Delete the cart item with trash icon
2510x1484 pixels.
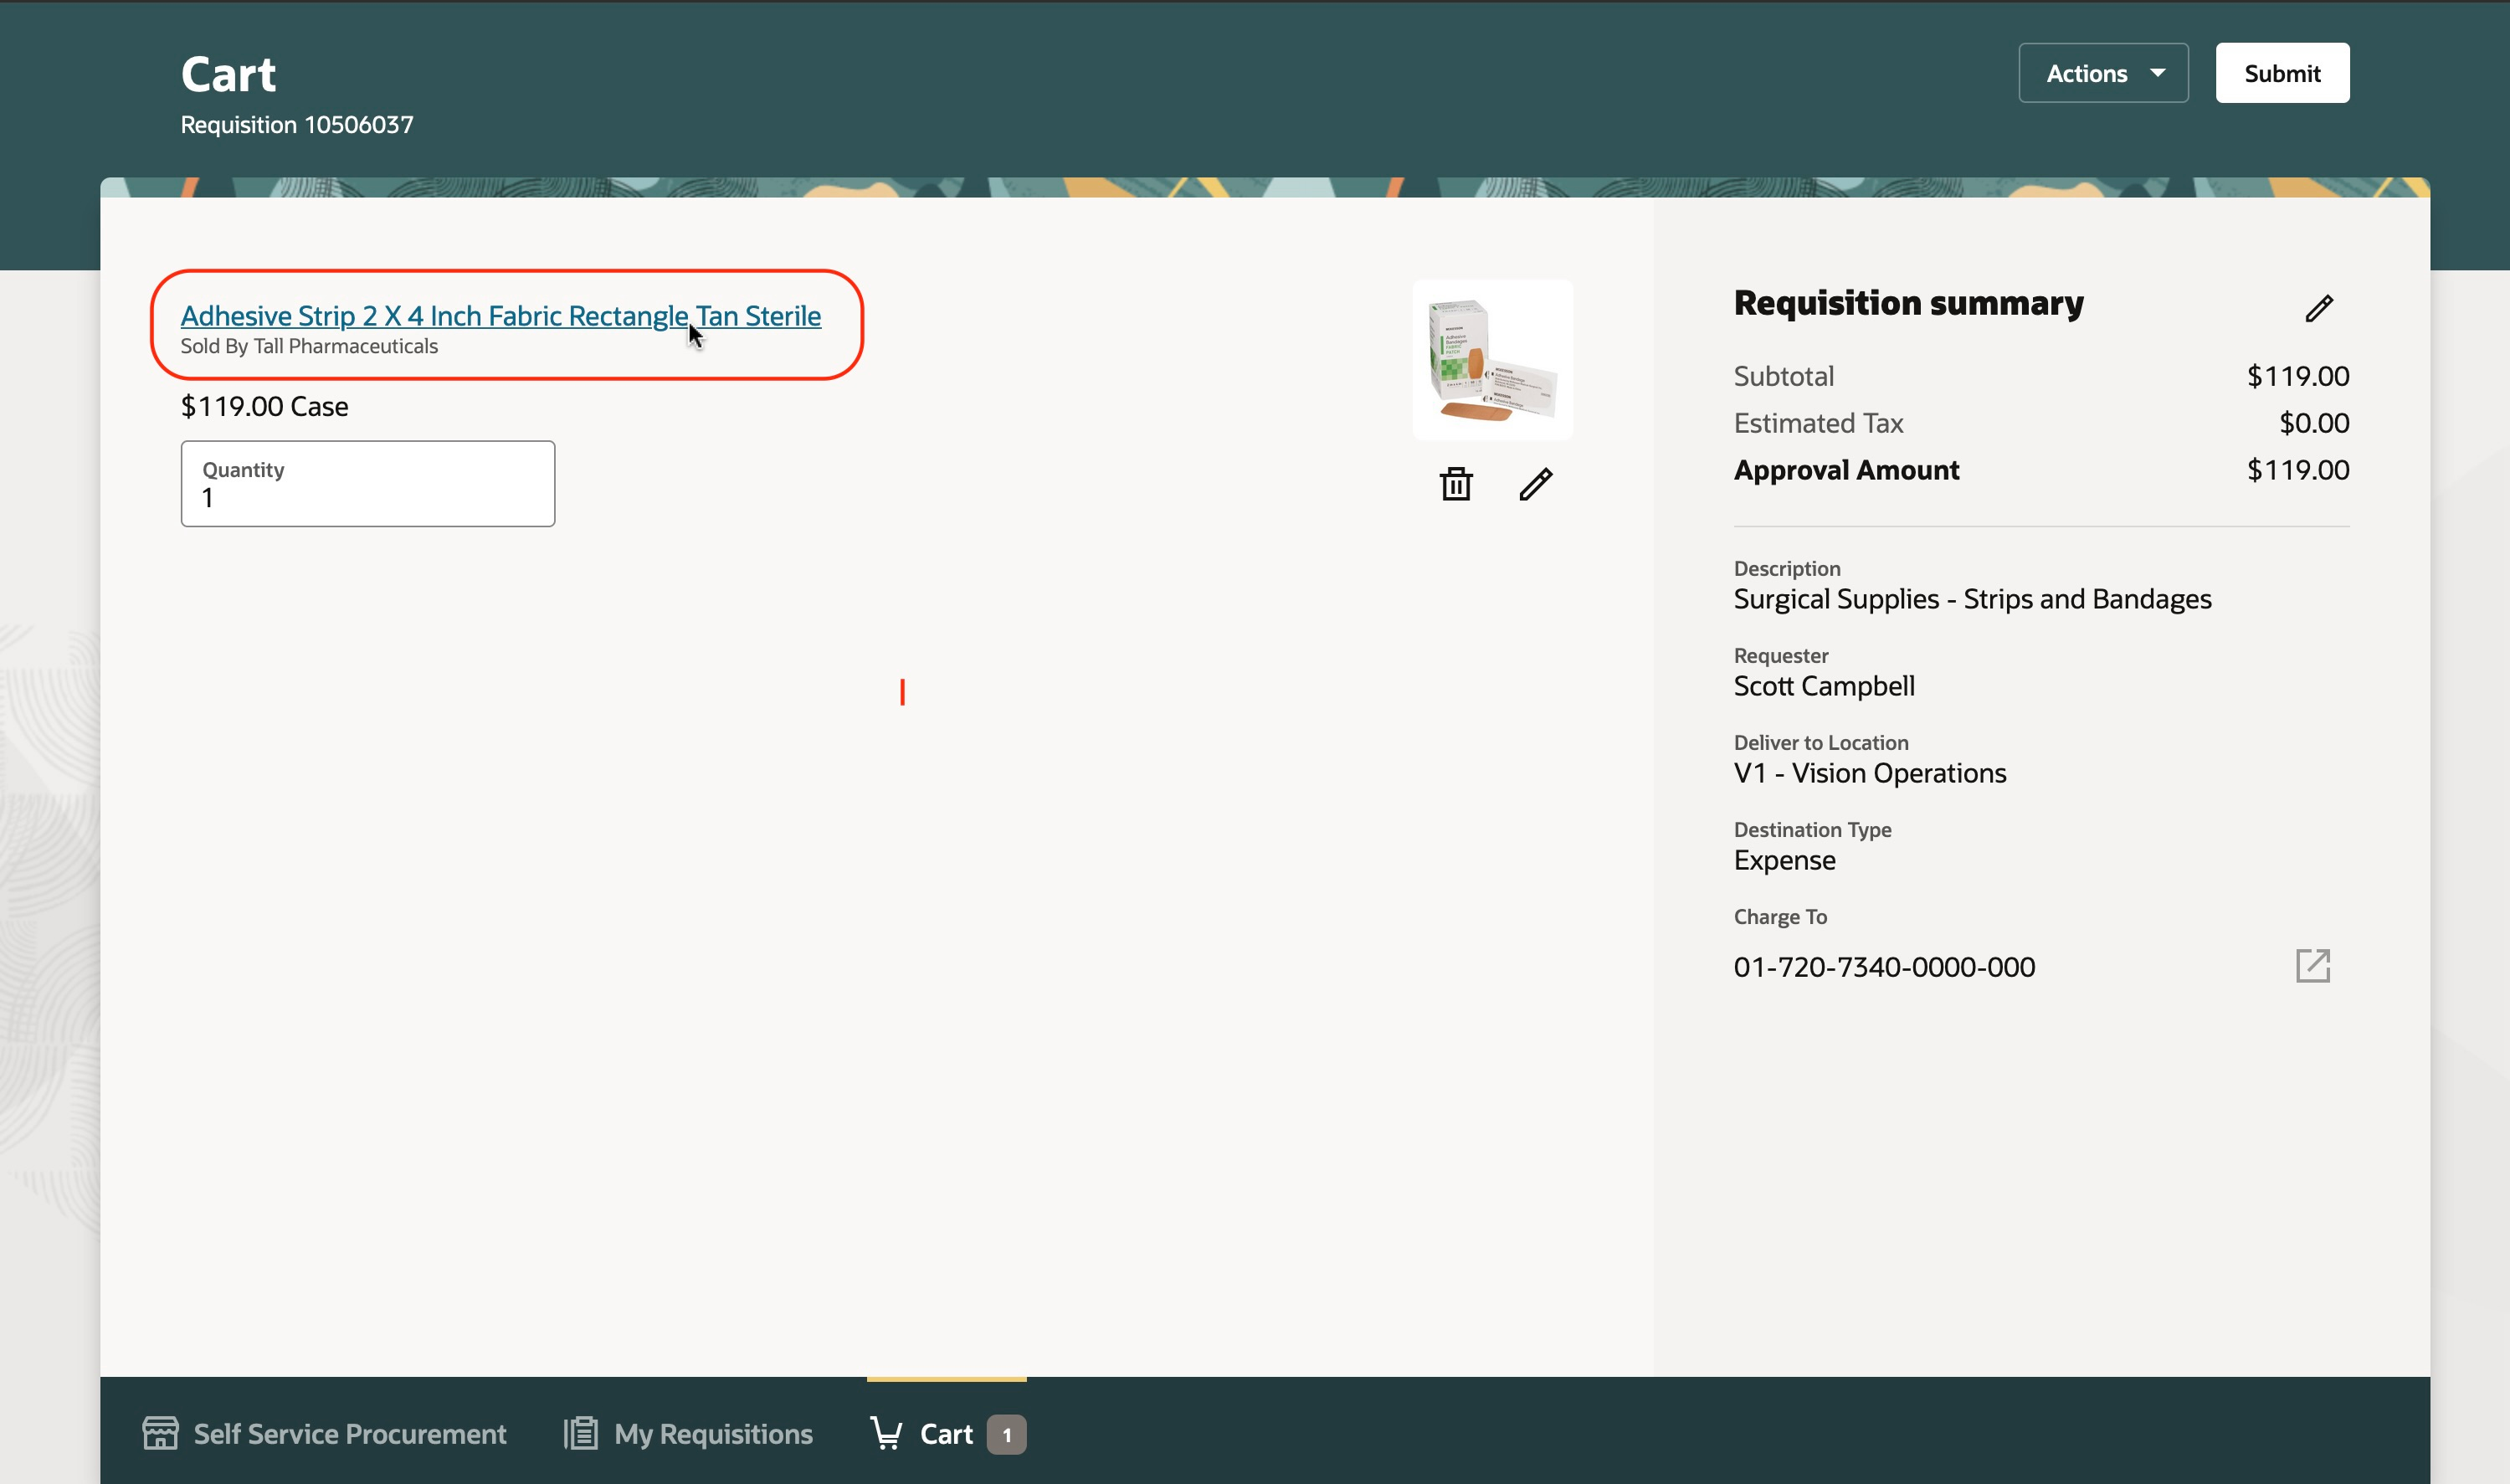click(x=1455, y=484)
